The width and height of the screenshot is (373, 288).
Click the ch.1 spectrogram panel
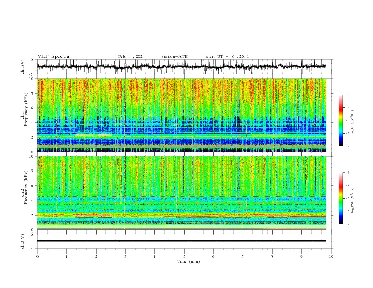(182, 115)
